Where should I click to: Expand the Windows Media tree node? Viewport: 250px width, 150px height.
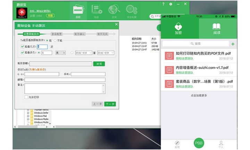(28, 119)
